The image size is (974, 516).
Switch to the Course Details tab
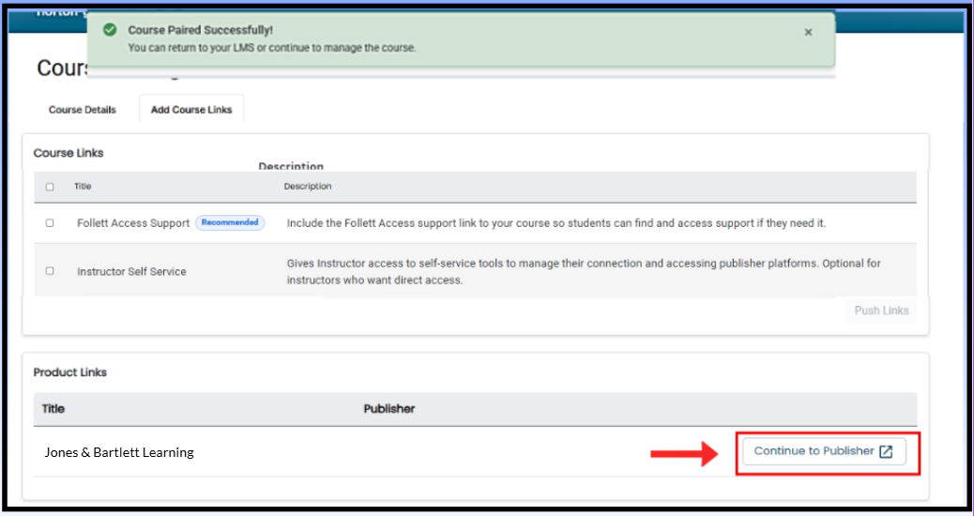(x=82, y=110)
